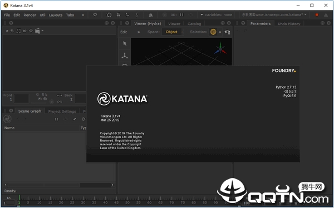Toggle the link front-back icon

(x=60, y=102)
